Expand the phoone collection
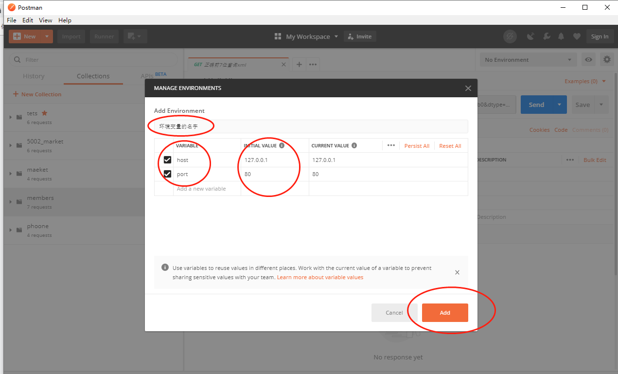This screenshot has width=618, height=374. (x=11, y=230)
